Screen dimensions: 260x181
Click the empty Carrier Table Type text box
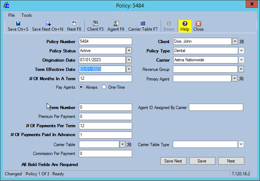click(x=205, y=144)
